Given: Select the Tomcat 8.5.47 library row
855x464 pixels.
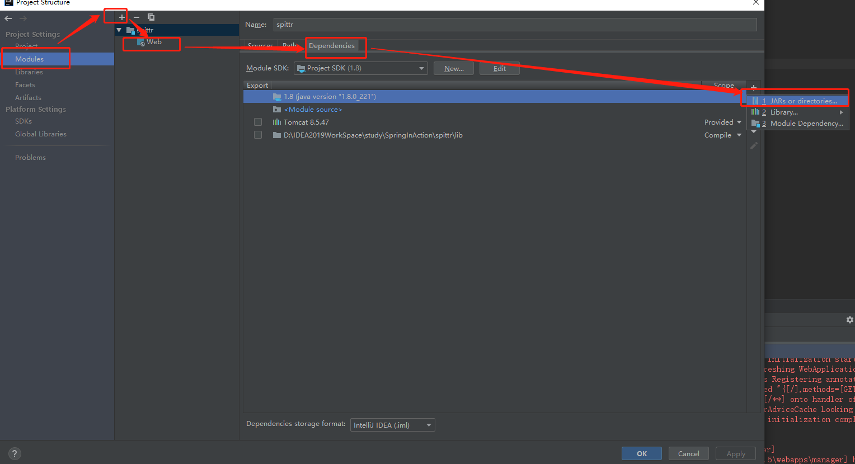Looking at the screenshot, I should click(495, 122).
